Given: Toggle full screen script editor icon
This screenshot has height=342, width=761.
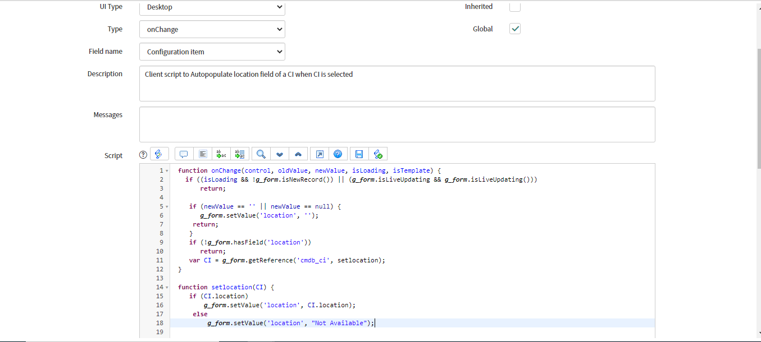Looking at the screenshot, I should [319, 154].
